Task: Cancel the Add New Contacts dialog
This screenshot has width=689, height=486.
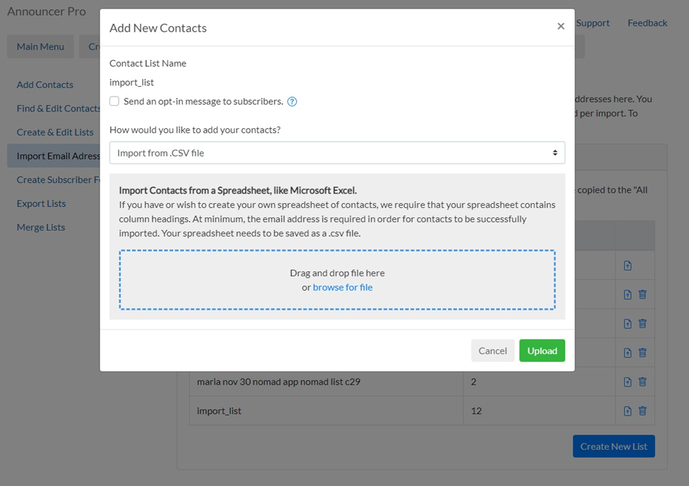Action: 493,351
